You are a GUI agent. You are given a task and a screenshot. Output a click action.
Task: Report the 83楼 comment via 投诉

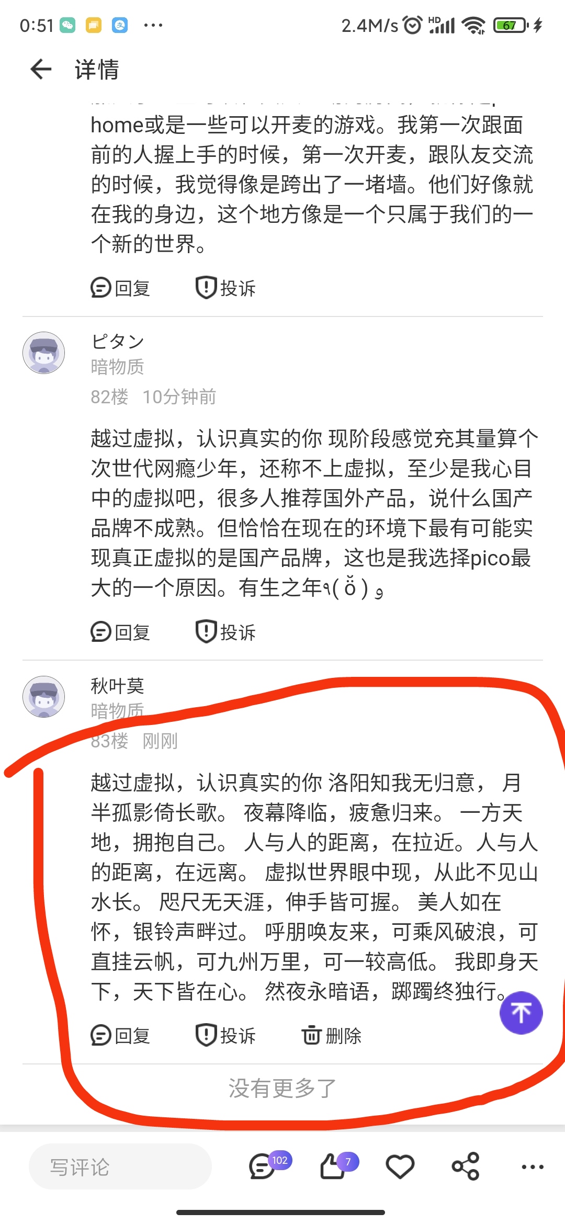tap(225, 1035)
